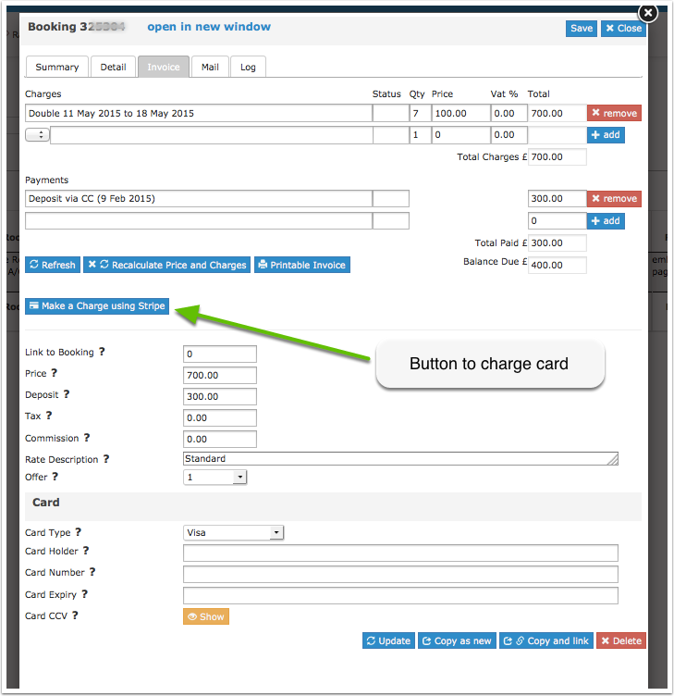This screenshot has width=674, height=696.
Task: Open the charge item selector dropdown
Action: click(37, 135)
